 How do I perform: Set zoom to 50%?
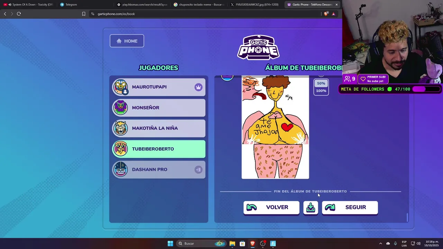point(321,83)
